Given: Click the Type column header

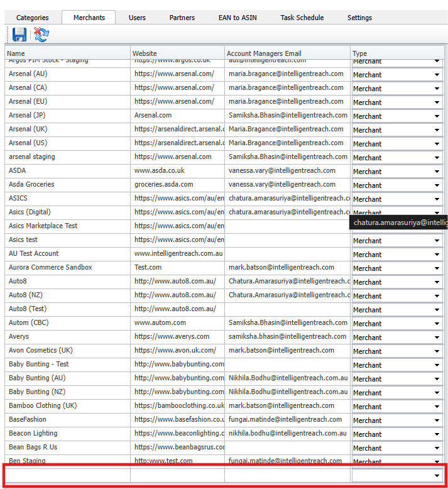Looking at the screenshot, I should tap(397, 53).
